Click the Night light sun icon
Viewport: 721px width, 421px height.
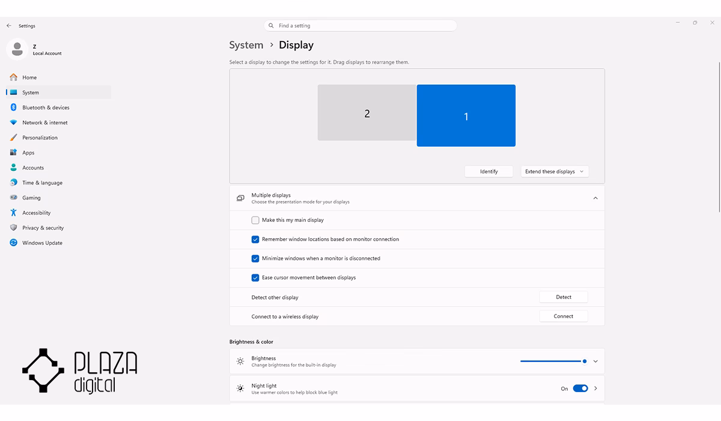click(x=240, y=389)
